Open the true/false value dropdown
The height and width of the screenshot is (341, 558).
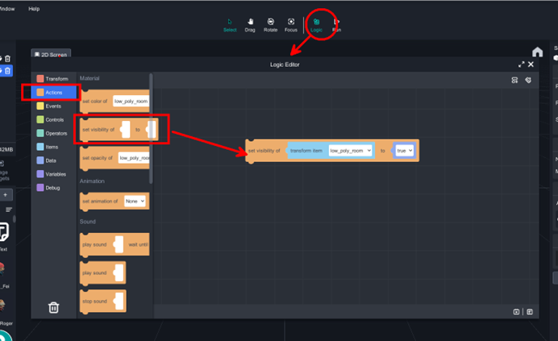click(404, 151)
